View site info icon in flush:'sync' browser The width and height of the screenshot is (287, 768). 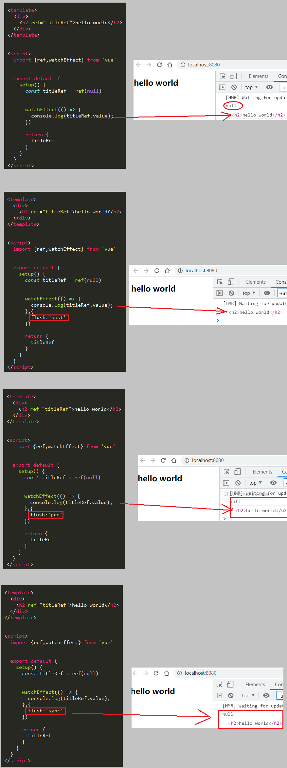[x=180, y=673]
